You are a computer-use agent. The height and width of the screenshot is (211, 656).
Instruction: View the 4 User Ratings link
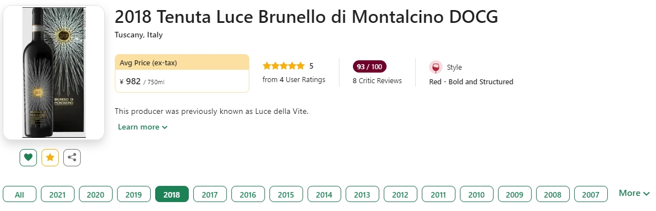click(294, 80)
